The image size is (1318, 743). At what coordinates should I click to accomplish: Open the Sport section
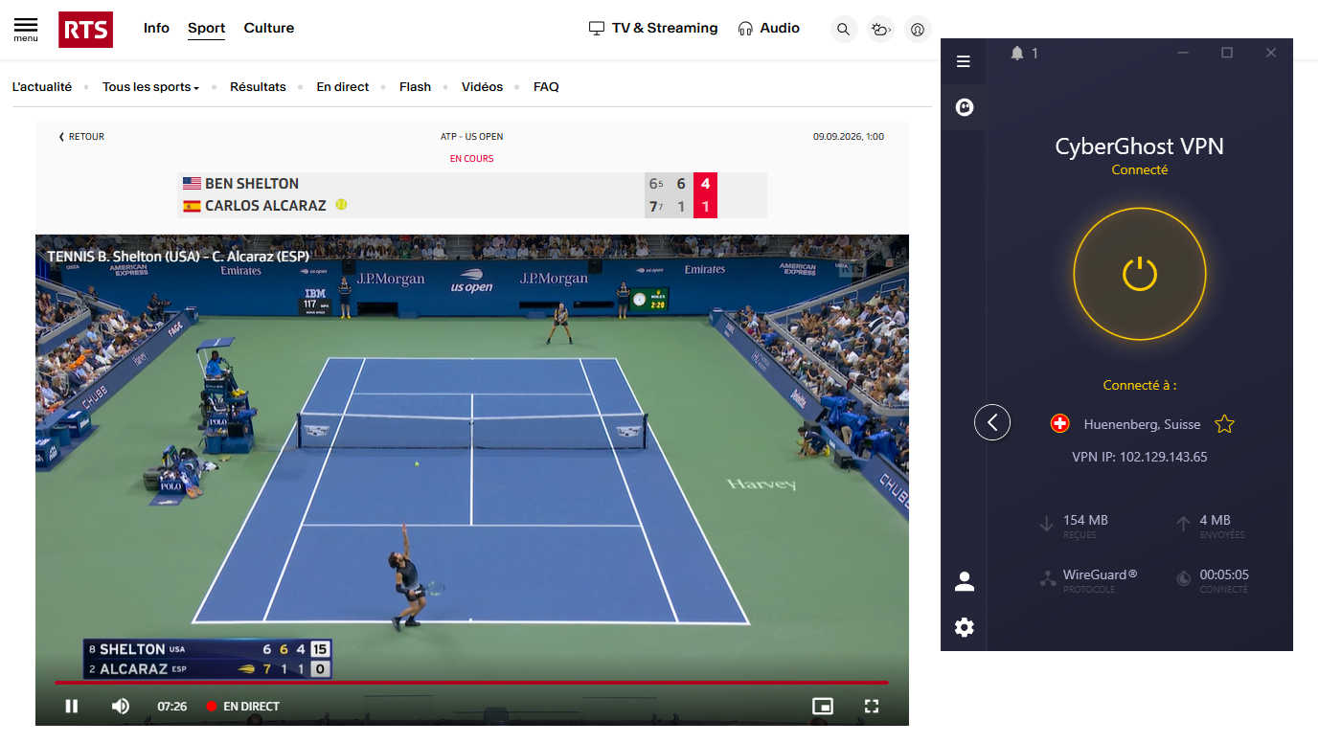(x=207, y=28)
